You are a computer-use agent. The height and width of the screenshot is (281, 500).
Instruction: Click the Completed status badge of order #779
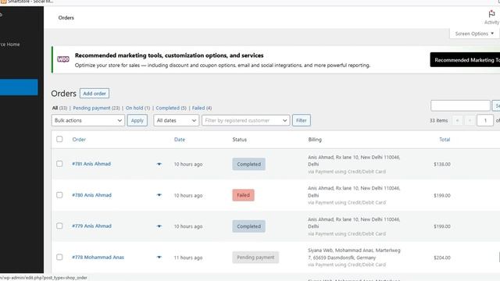(248, 226)
